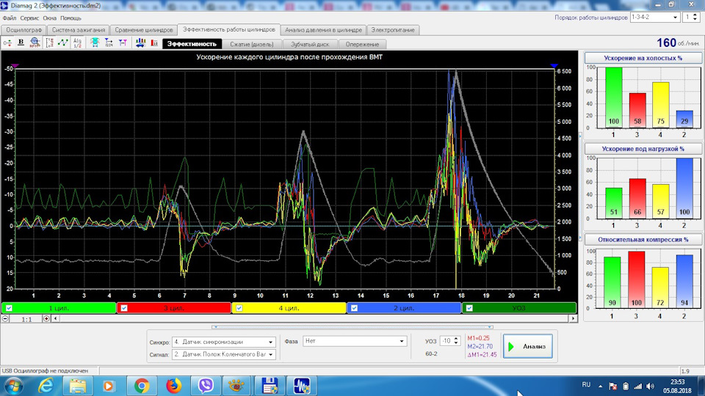Click the RPM magnifier toolbar icon
This screenshot has width=705, height=396.
point(35,43)
